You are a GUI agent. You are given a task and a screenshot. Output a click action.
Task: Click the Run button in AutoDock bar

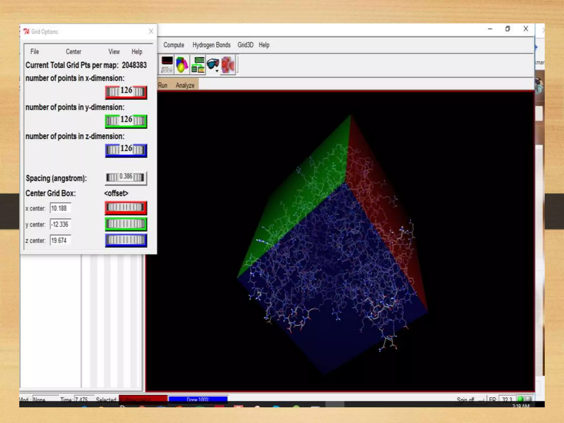[162, 85]
